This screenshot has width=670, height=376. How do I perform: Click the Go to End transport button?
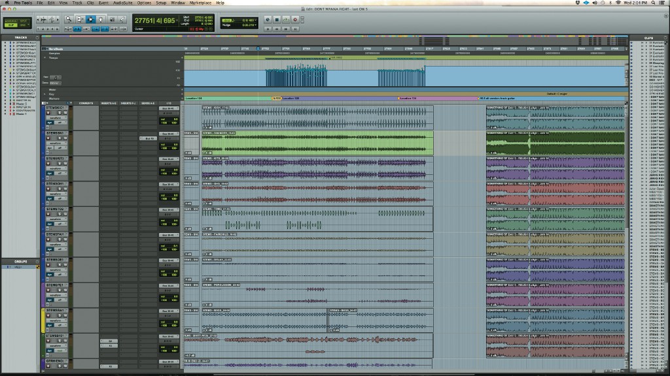pos(295,29)
